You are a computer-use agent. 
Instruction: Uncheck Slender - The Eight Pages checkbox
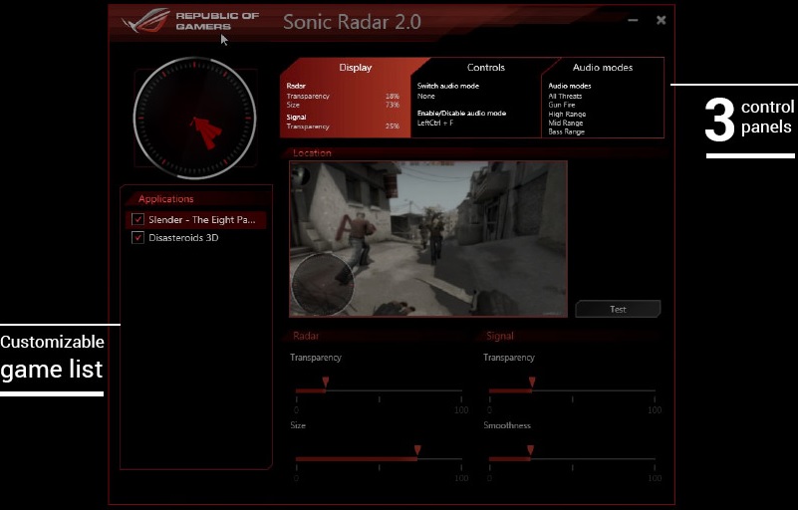137,219
